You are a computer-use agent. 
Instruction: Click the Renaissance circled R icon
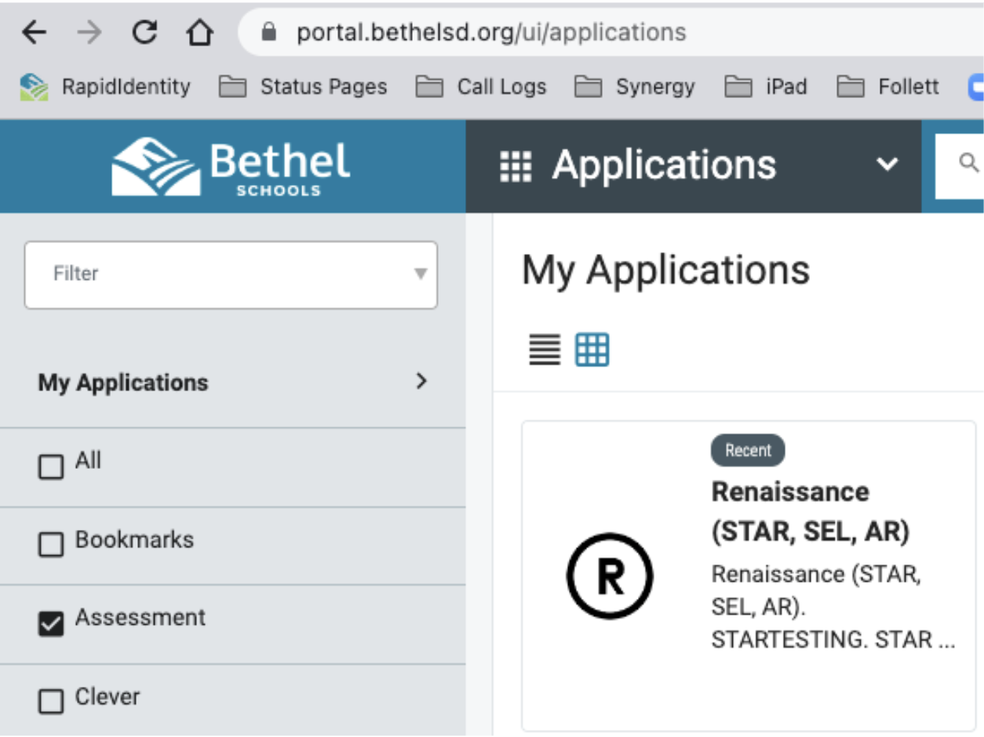tap(609, 576)
